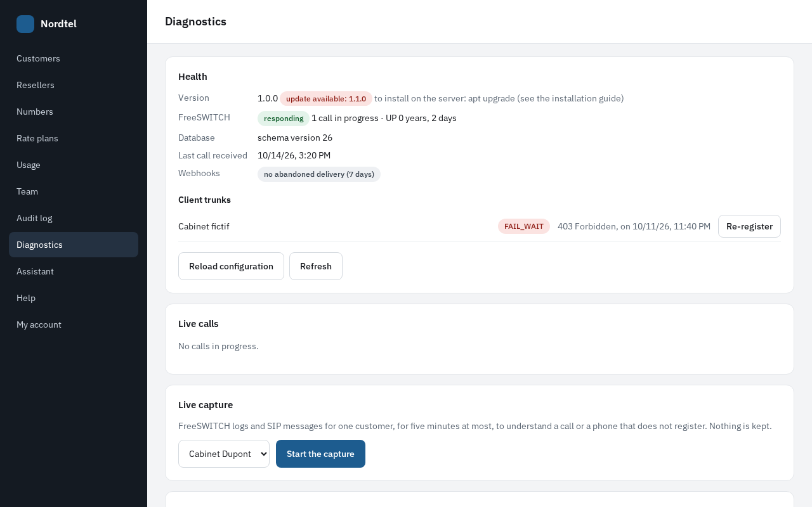Click last call timestamp 10/14/26, 3:20 PM
This screenshot has height=507, width=812.
pos(294,155)
